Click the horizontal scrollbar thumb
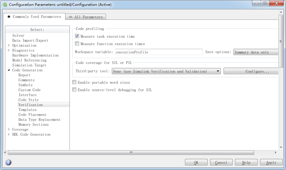This screenshot has height=170, width=286. pos(131,152)
